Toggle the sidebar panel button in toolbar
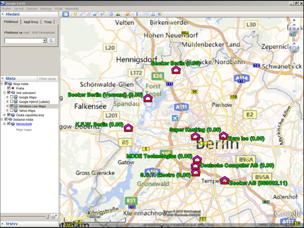 [65, 14]
